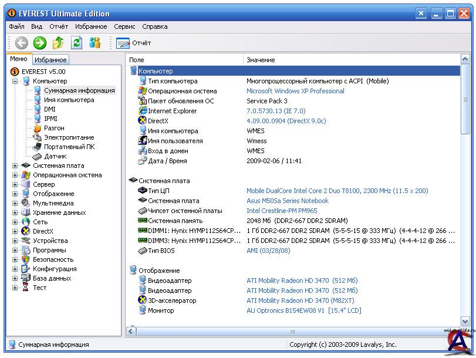Viewport: 476px width, 358px height.
Task: Select Электропитание in the tree
Action: [x=69, y=137]
